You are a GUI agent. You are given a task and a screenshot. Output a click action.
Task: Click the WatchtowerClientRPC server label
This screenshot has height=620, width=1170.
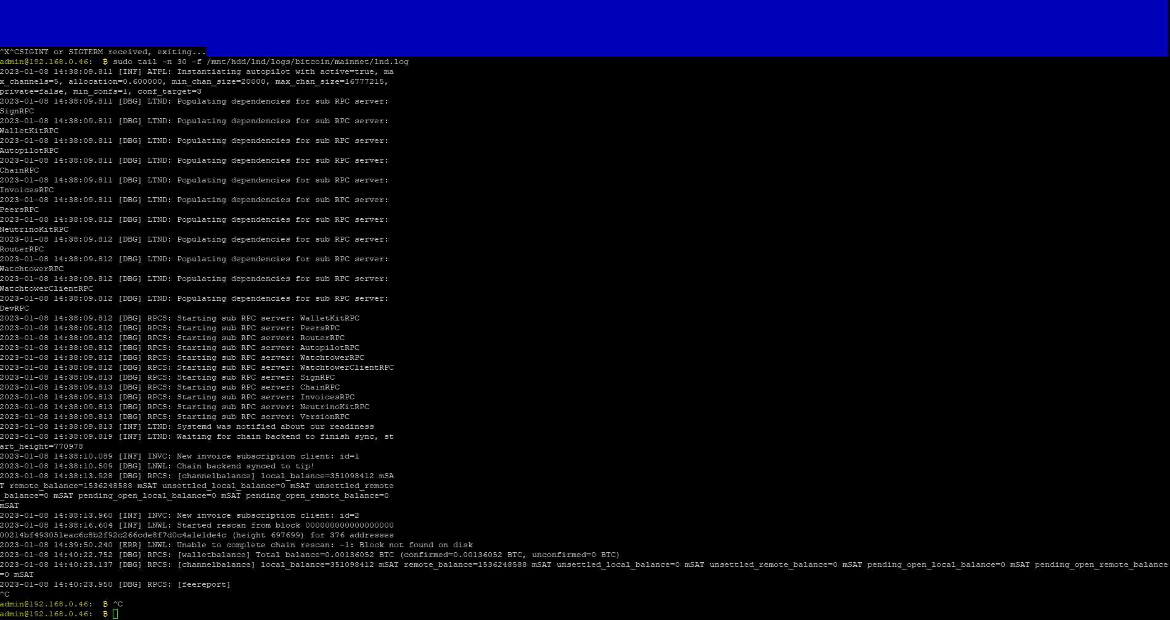tap(46, 288)
